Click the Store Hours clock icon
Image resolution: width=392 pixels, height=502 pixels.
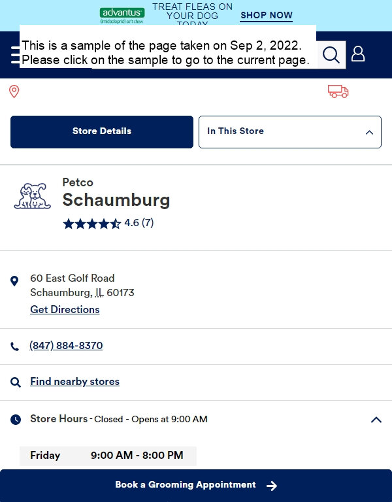coord(16,420)
